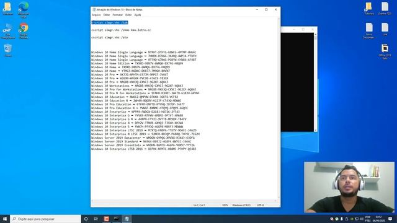
Task: Select the (Senha 123) file icon
Action: pyautogui.click(x=385, y=9)
